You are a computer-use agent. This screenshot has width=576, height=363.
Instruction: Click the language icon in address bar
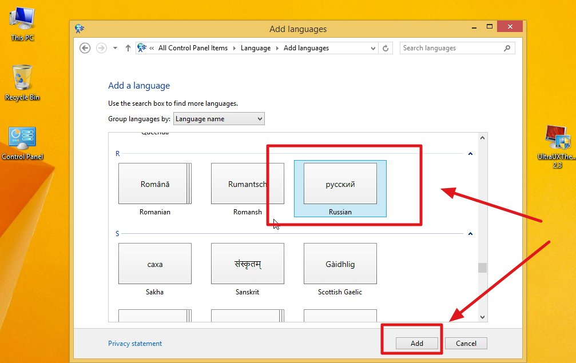point(141,47)
